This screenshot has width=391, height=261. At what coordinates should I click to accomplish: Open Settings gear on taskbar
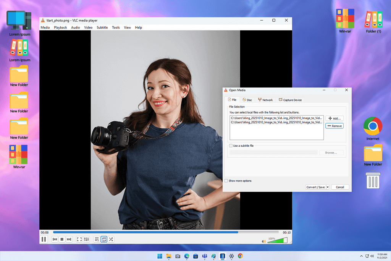231,256
